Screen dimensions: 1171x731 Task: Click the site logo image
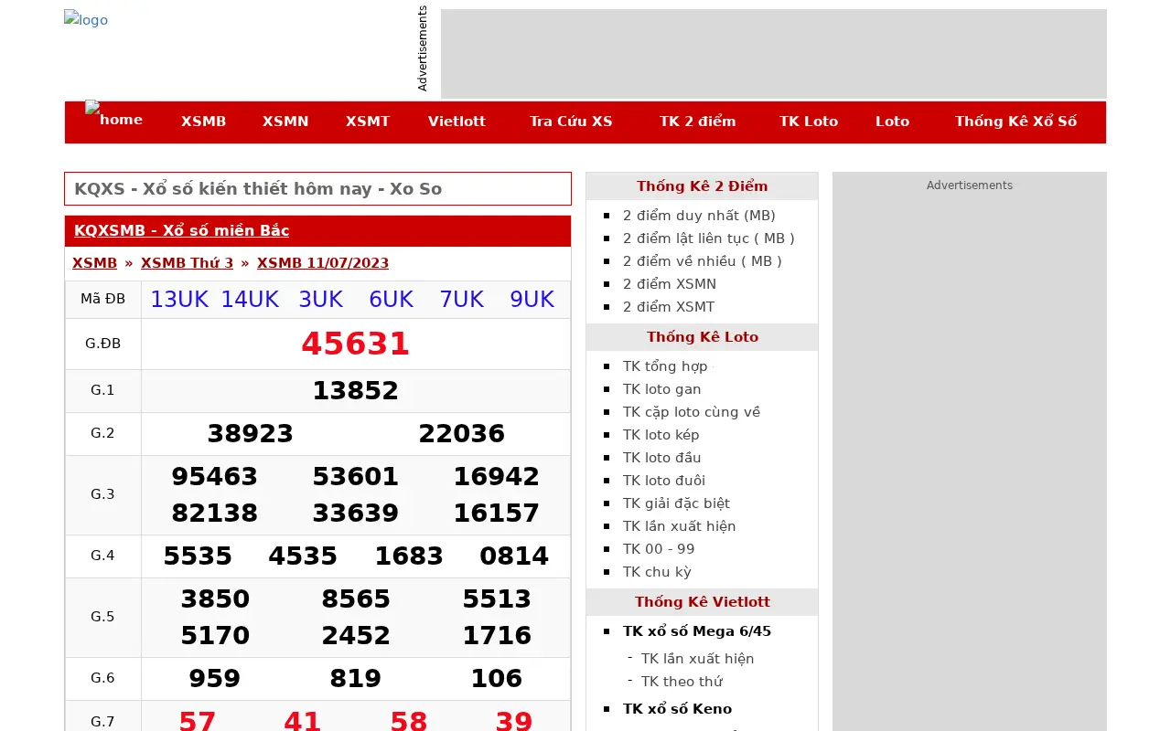point(86,19)
